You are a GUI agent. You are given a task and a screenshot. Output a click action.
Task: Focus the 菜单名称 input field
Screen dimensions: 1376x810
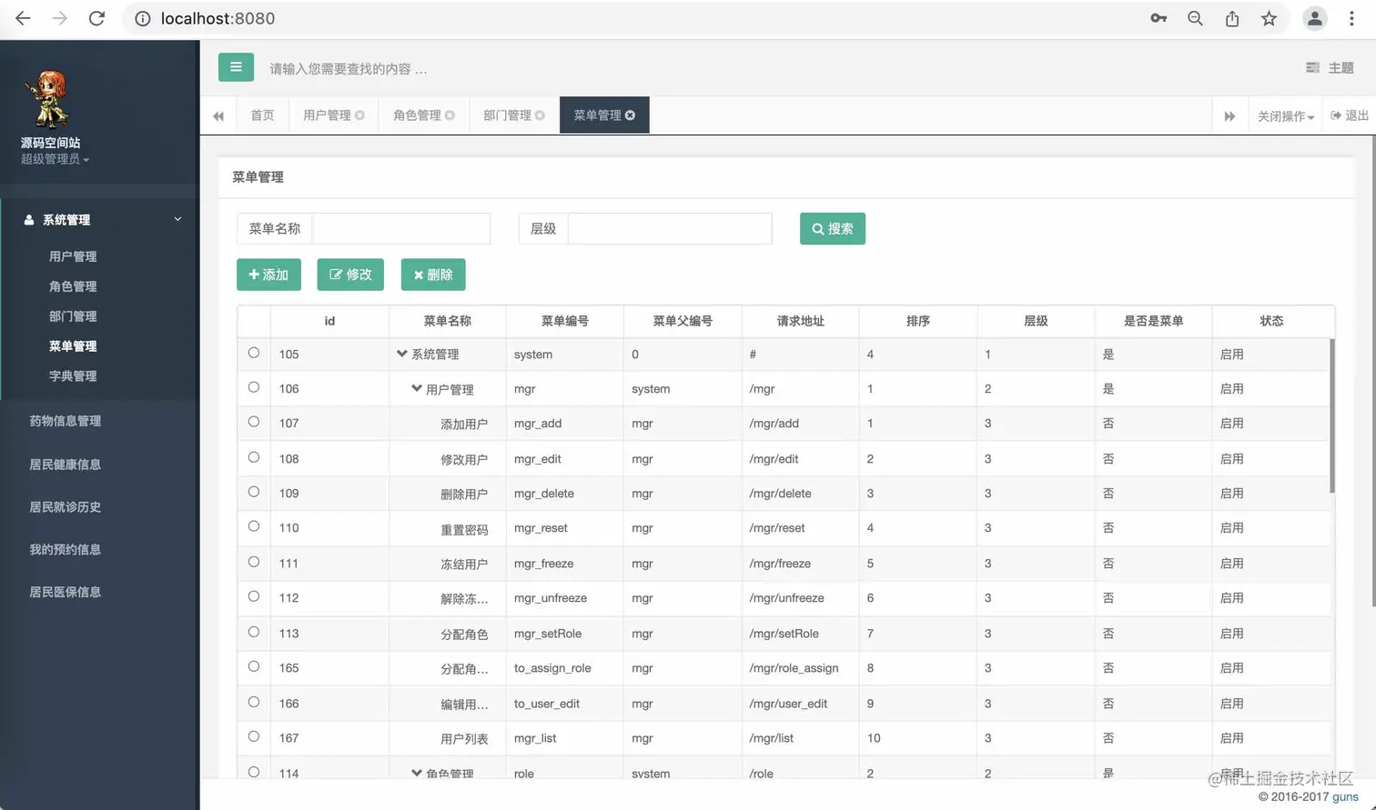401,229
